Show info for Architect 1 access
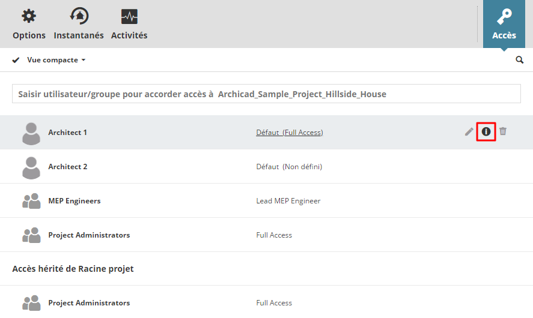The width and height of the screenshot is (533, 318). [x=486, y=131]
